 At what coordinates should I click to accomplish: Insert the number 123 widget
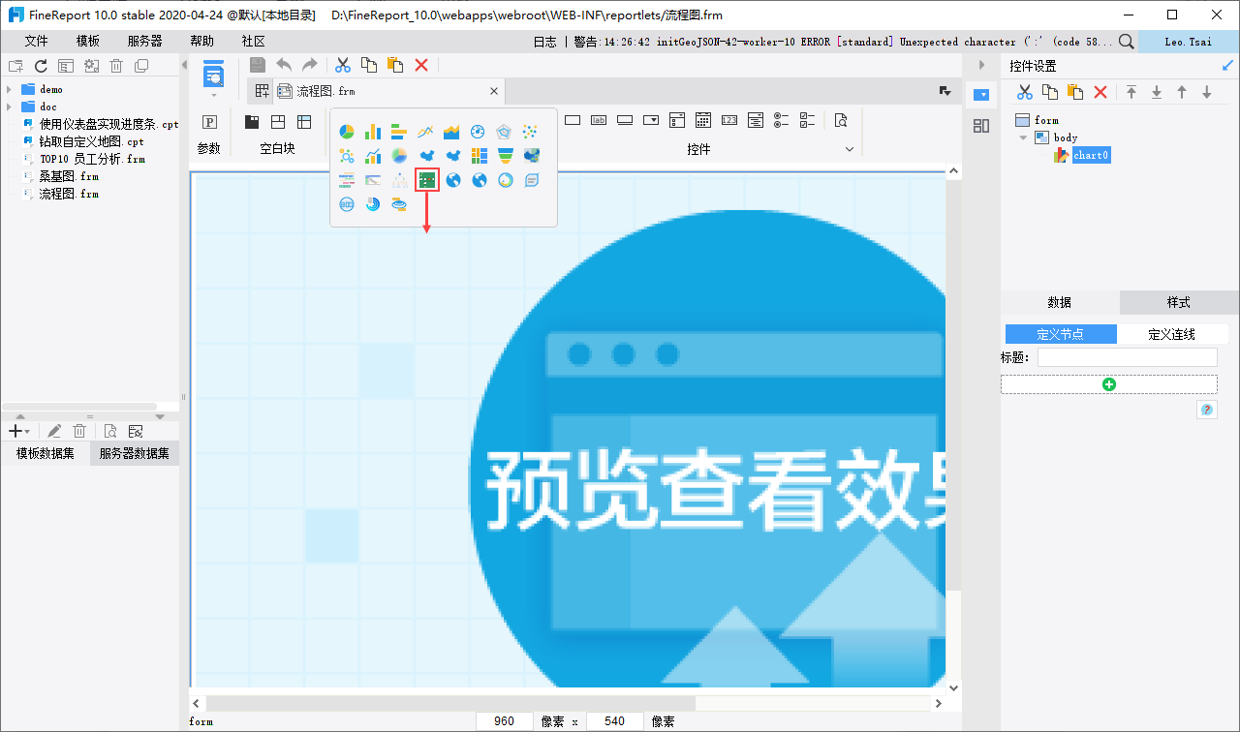729,121
